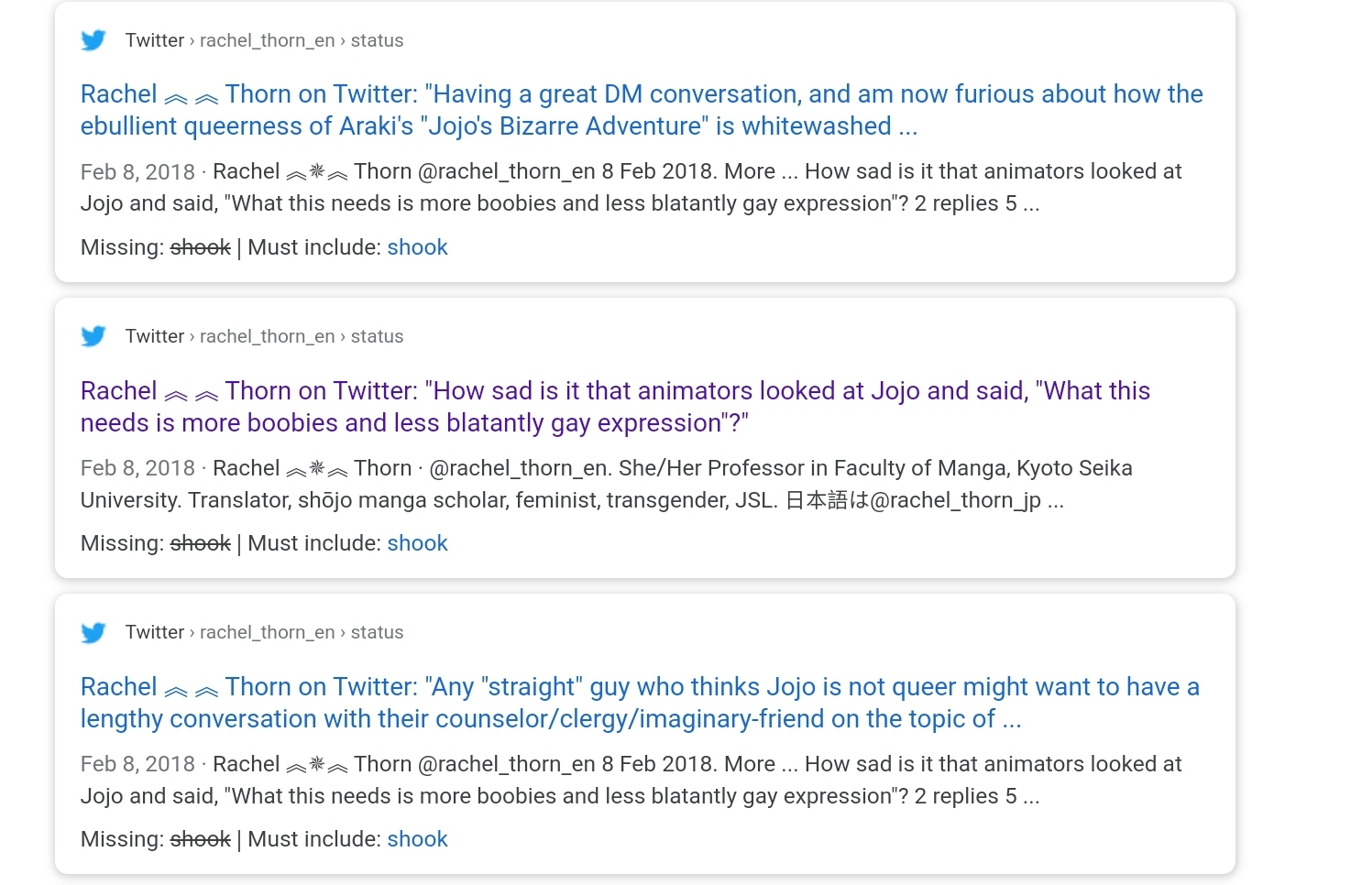Click the third result's Twitter › rachel_thorn_en breadcrumb

264,632
